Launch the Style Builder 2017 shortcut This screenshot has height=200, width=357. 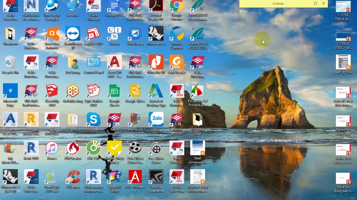[94, 95]
